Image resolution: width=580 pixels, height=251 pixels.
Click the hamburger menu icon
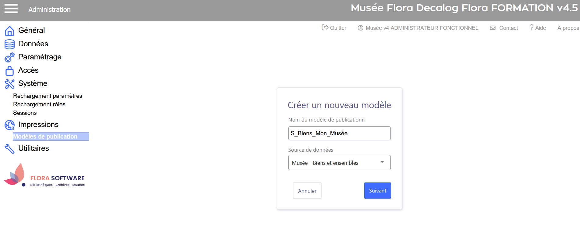(11, 9)
